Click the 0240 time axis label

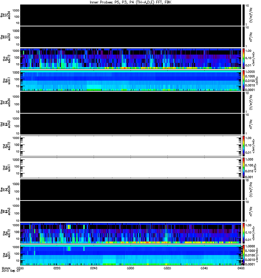[x=94, y=268]
